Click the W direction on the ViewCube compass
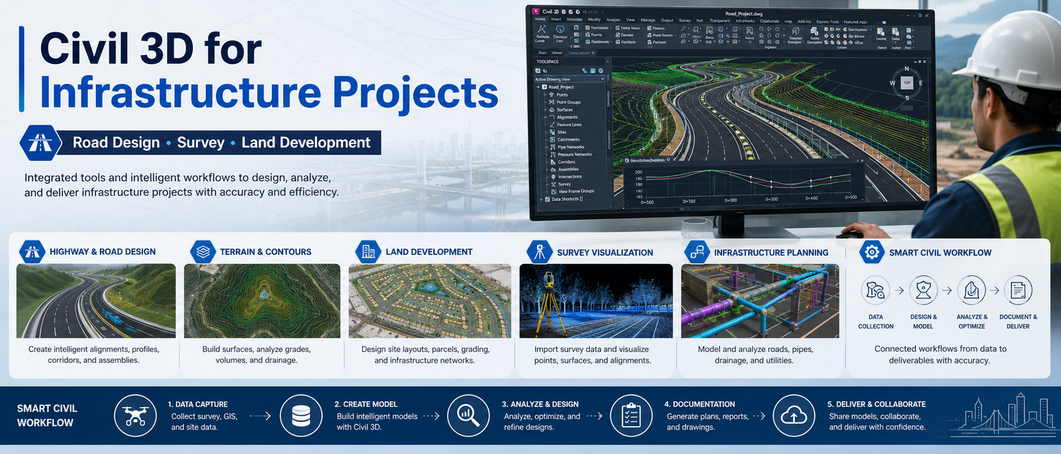The height and width of the screenshot is (454, 1061). click(893, 83)
